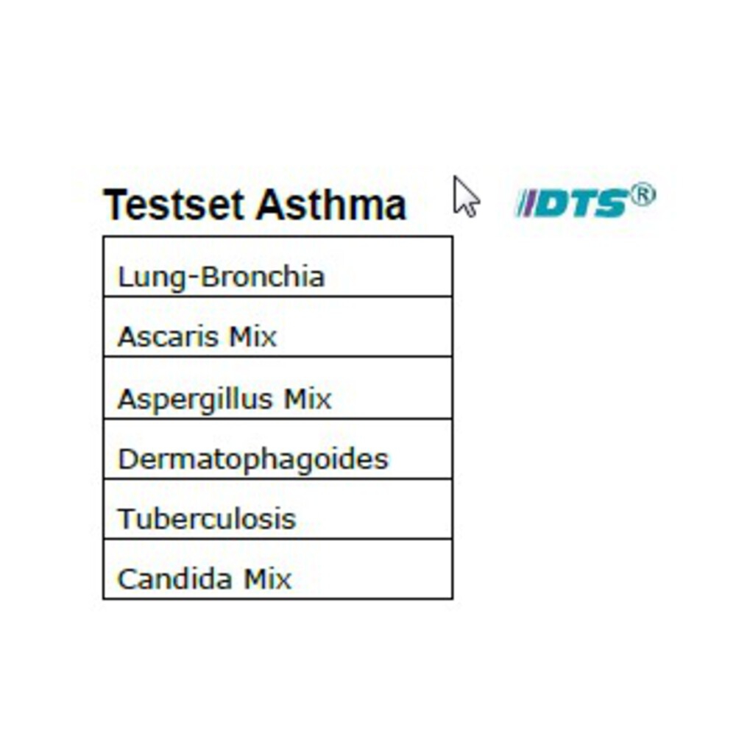Click the DTS logo
736x736 pixels.
(x=585, y=200)
